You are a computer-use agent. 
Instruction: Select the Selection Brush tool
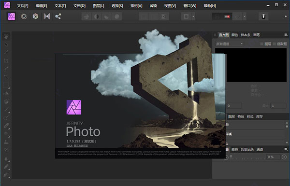click(6, 69)
